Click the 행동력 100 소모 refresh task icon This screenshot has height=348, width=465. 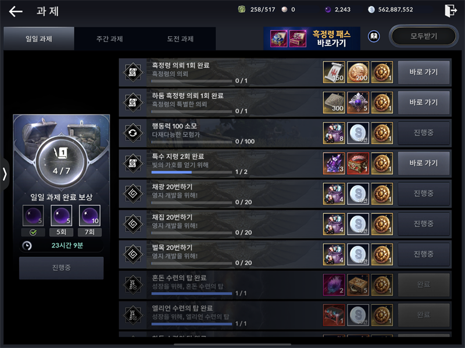(133, 133)
